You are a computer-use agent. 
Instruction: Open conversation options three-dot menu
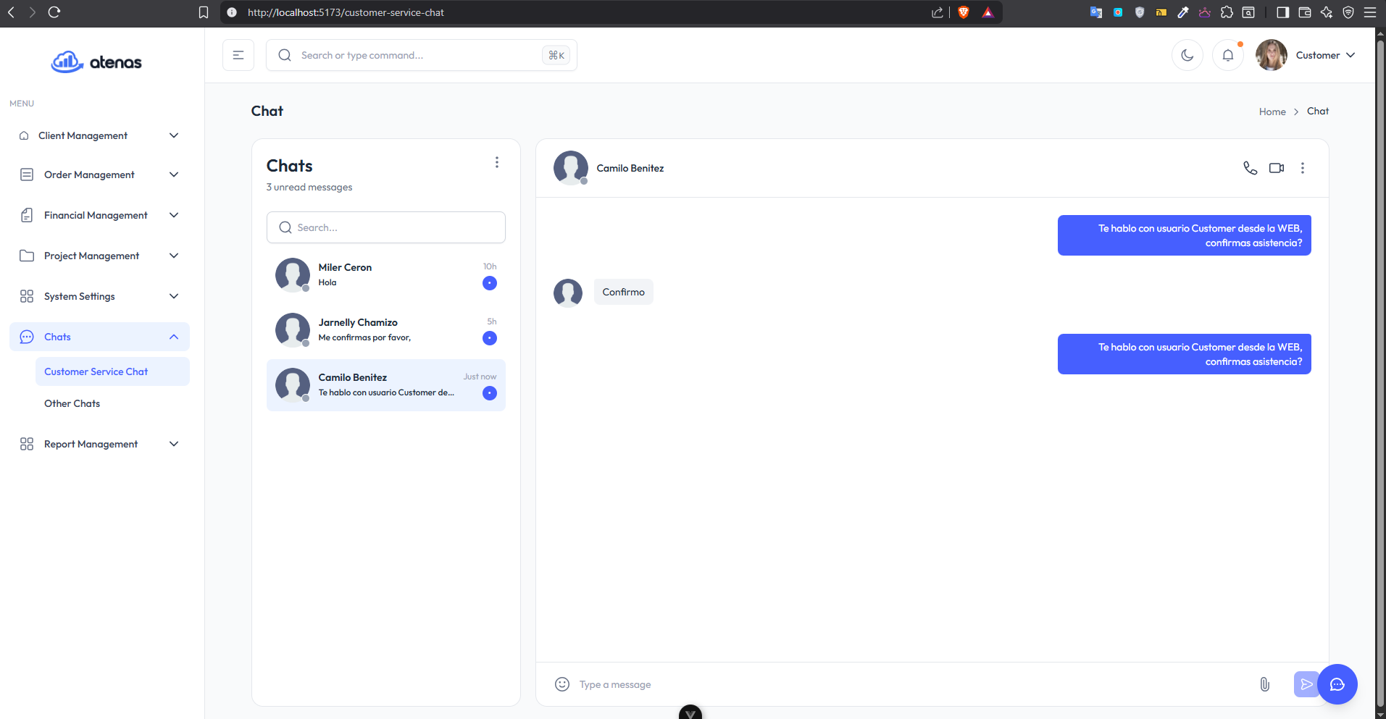(x=1302, y=168)
